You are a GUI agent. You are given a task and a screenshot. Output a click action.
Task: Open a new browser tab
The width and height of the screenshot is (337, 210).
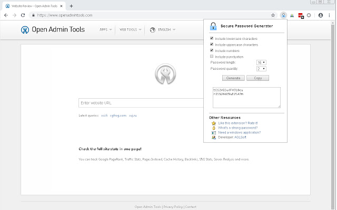[x=72, y=6]
